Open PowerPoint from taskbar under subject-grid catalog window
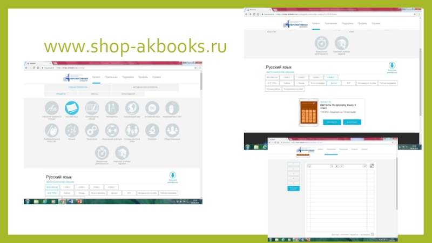The image size is (432, 243). point(79,201)
